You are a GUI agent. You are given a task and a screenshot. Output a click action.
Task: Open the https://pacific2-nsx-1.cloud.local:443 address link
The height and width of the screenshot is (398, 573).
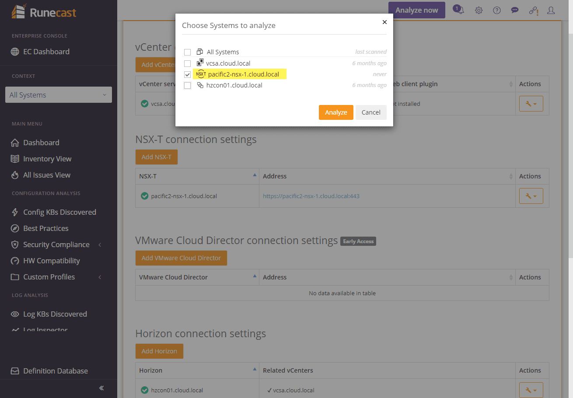point(311,196)
